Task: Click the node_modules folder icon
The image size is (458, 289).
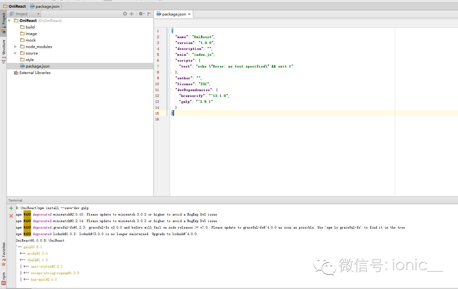Action: click(22, 46)
